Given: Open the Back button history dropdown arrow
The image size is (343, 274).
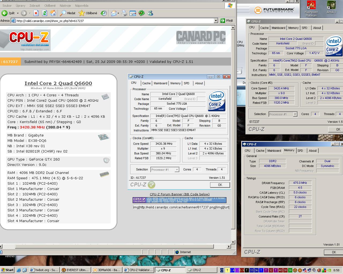Looking at the screenshot, I should 18,13.
